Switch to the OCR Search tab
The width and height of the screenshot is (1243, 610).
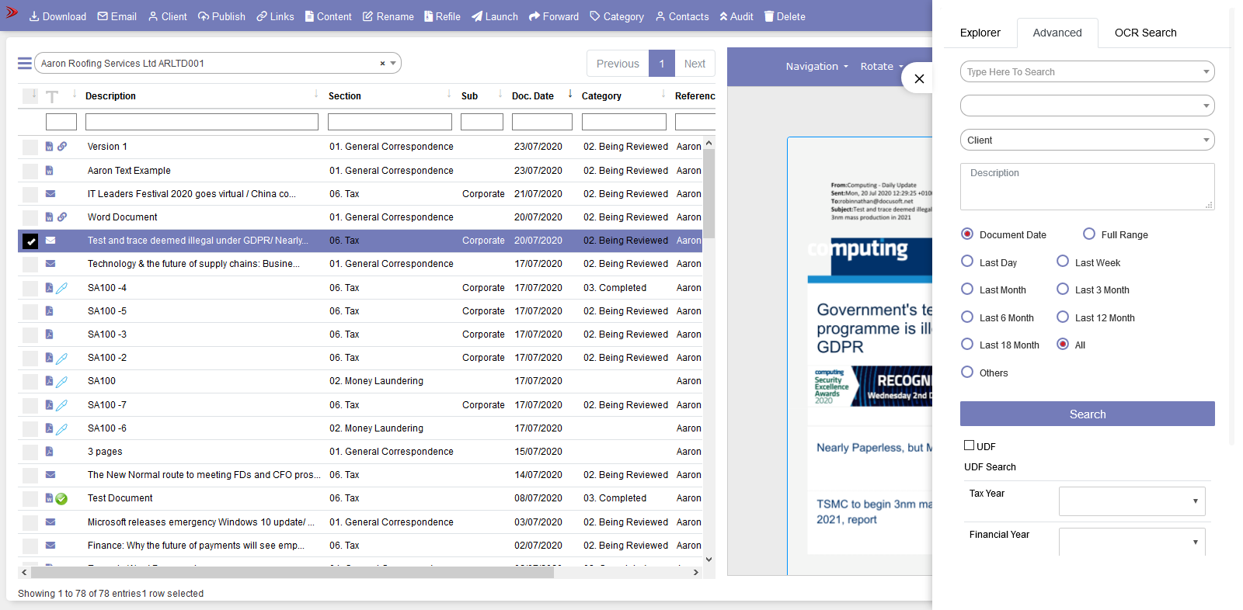(x=1145, y=33)
